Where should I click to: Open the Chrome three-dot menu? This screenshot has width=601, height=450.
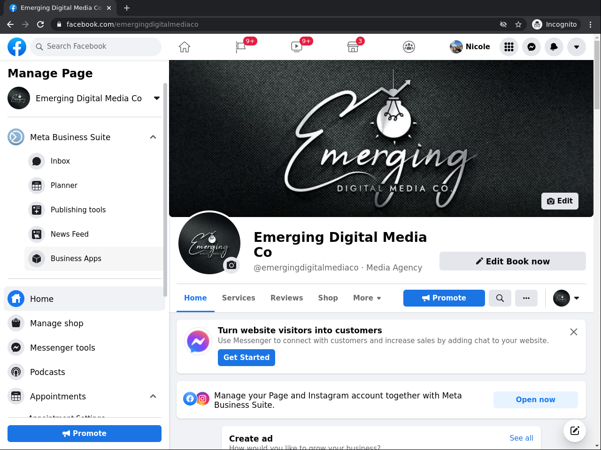click(591, 24)
